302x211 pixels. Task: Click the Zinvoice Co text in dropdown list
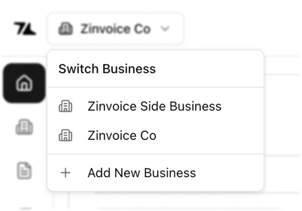(122, 136)
